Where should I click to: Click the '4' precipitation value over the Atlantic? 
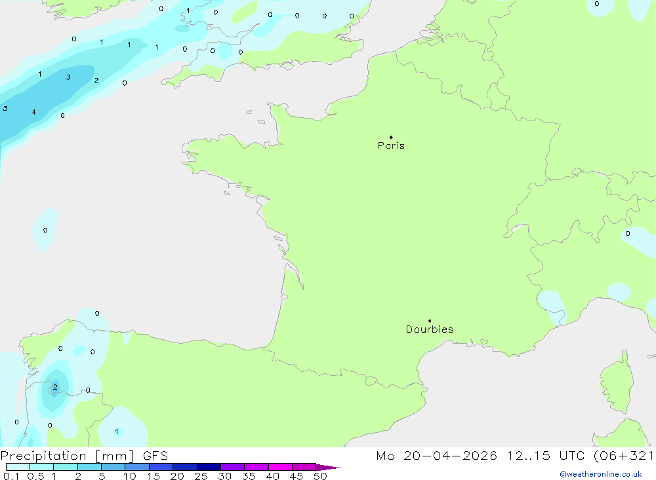34,112
